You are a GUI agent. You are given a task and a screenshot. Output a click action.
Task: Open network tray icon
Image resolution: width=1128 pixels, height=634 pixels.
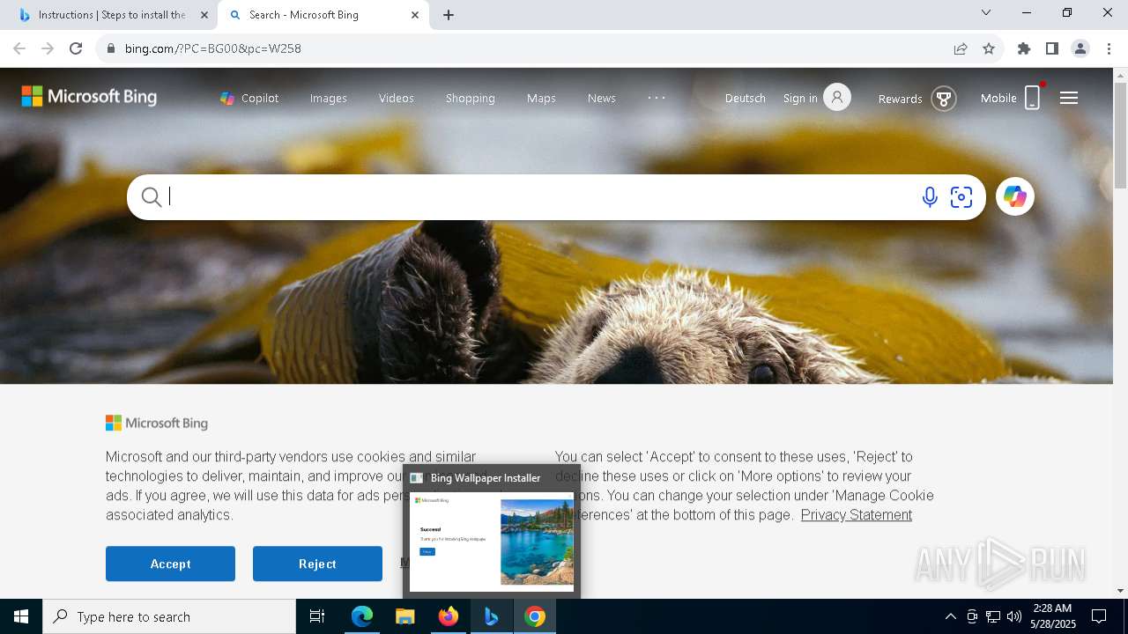(x=993, y=616)
